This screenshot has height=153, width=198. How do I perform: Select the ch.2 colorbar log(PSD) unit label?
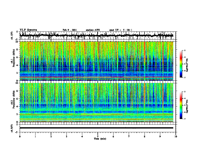click(187, 106)
